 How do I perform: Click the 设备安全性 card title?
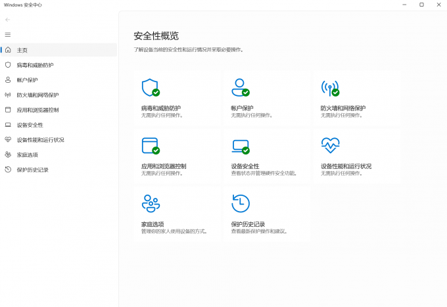point(245,166)
